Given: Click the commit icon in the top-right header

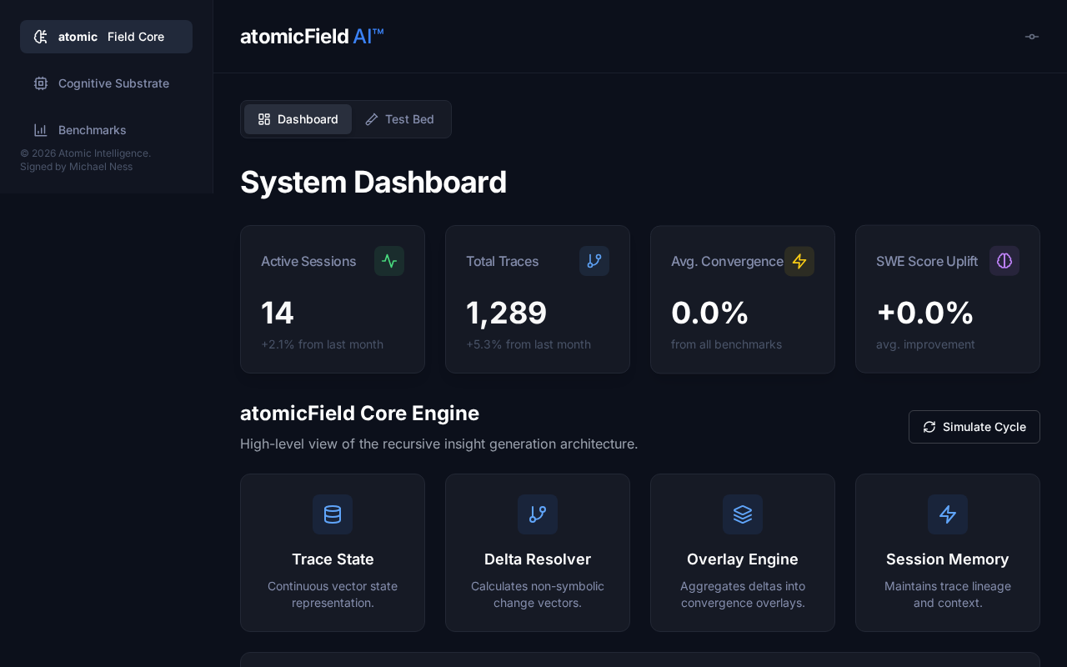Looking at the screenshot, I should coord(1032,37).
